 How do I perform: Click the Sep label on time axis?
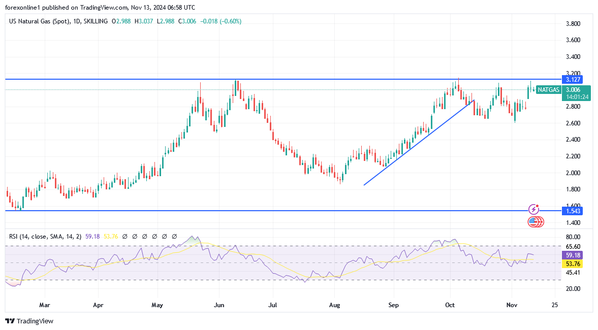pos(393,305)
